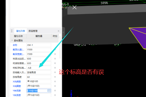Toggle 附加 checkbox for 放坡角度

tap(55, 77)
